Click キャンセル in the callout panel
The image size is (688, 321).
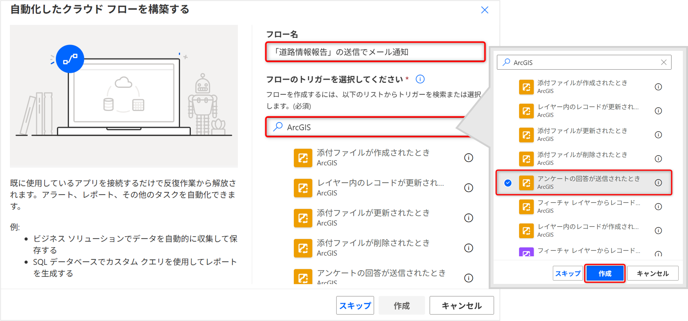click(652, 273)
